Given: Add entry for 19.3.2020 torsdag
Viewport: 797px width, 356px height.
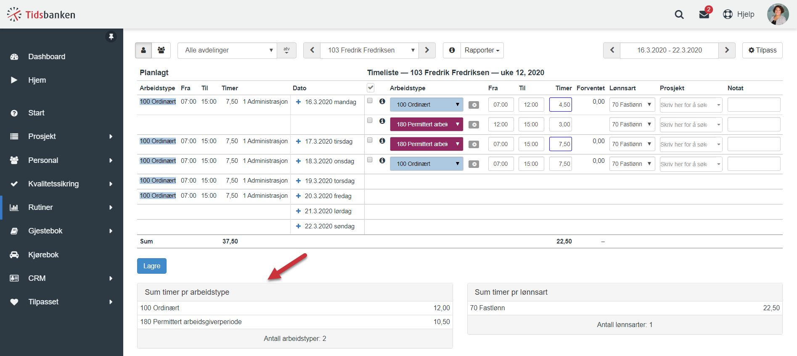Looking at the screenshot, I should click(298, 181).
